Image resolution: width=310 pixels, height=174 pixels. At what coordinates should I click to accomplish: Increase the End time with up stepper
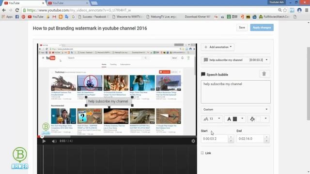266,137
